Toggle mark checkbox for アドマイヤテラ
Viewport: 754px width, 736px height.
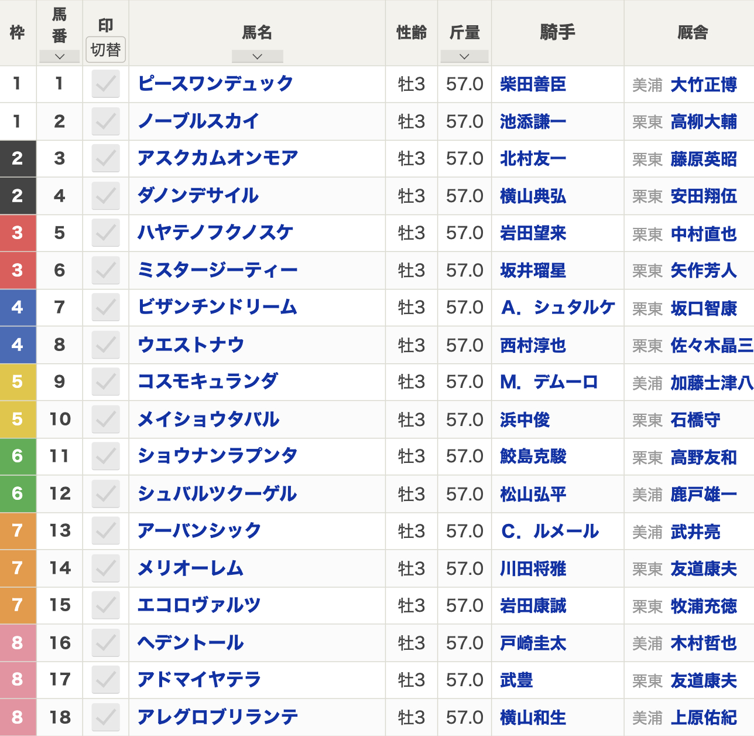pos(106,680)
